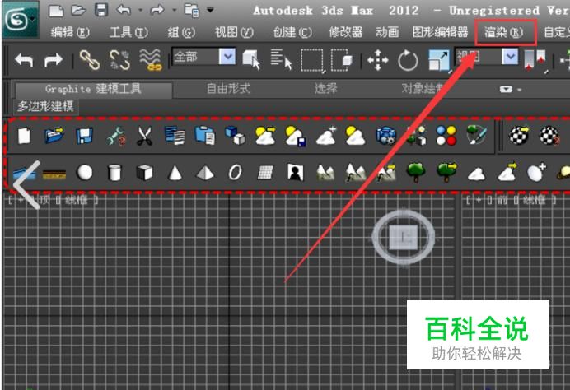Open the 动画 menu
This screenshot has width=570, height=390.
[387, 32]
